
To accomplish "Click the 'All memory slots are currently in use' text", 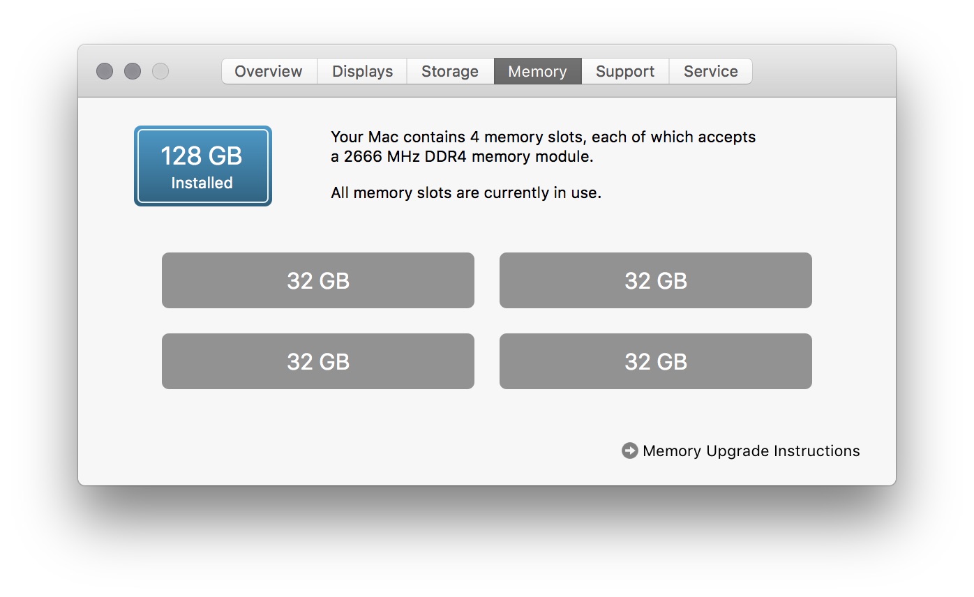I will pos(466,193).
